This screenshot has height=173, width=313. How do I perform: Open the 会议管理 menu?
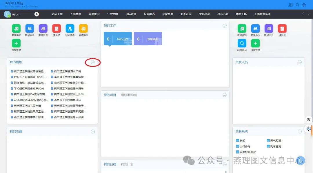click(168, 14)
